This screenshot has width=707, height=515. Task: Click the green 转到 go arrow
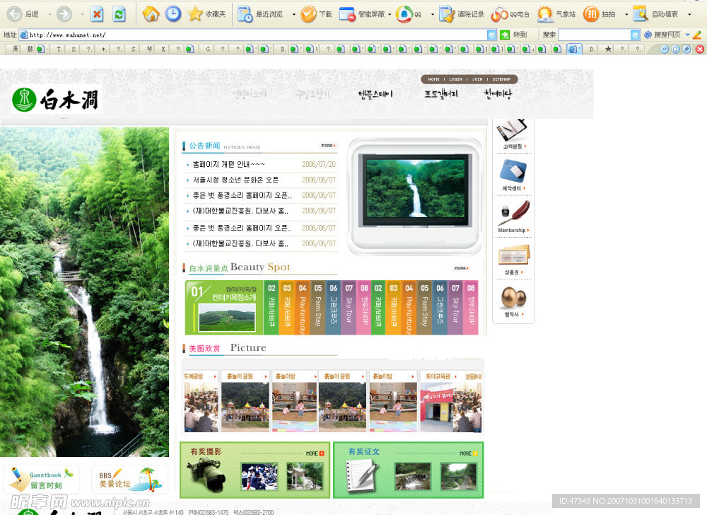(x=505, y=35)
